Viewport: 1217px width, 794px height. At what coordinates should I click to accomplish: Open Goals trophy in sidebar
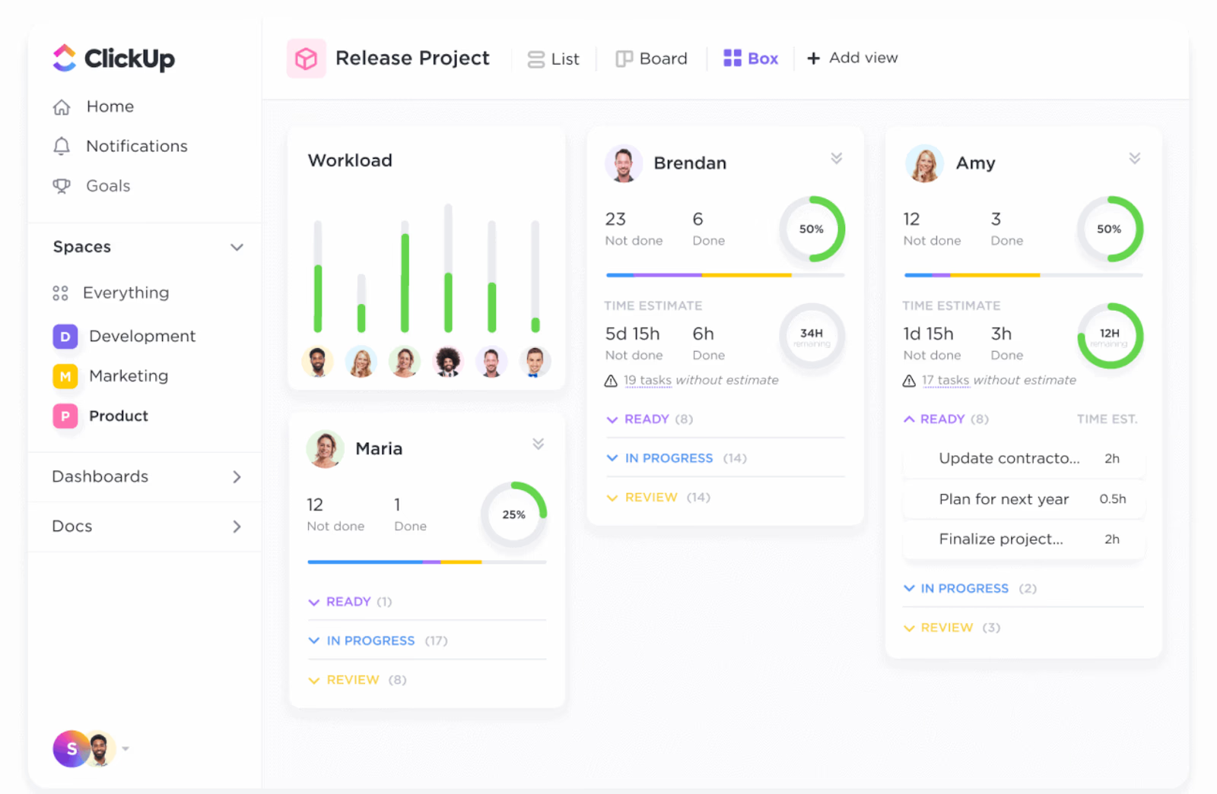tap(62, 186)
